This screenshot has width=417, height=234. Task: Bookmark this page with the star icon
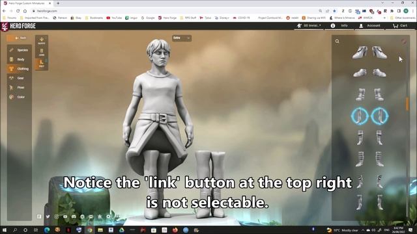click(334, 11)
